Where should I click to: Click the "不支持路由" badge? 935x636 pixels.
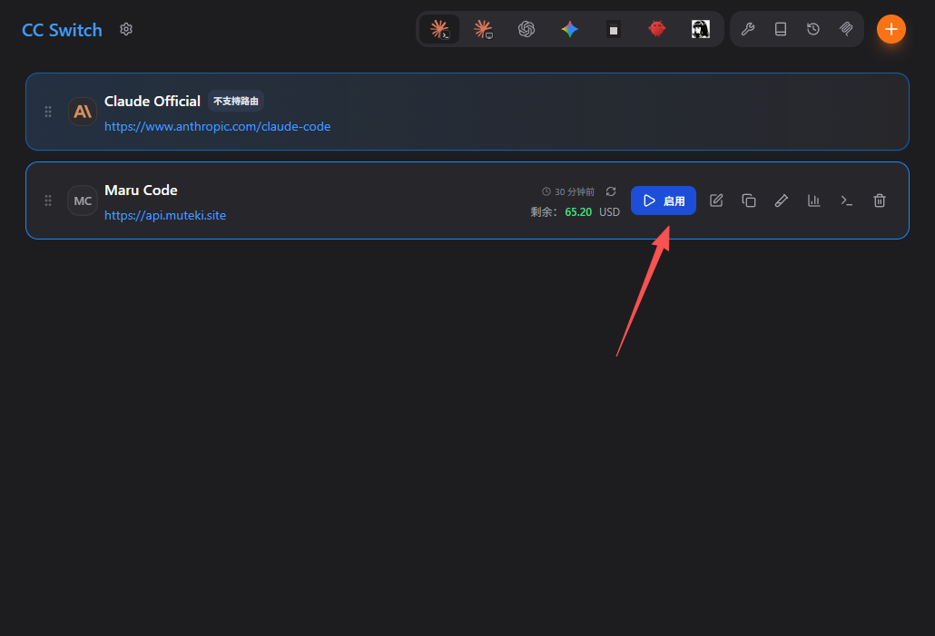[236, 102]
